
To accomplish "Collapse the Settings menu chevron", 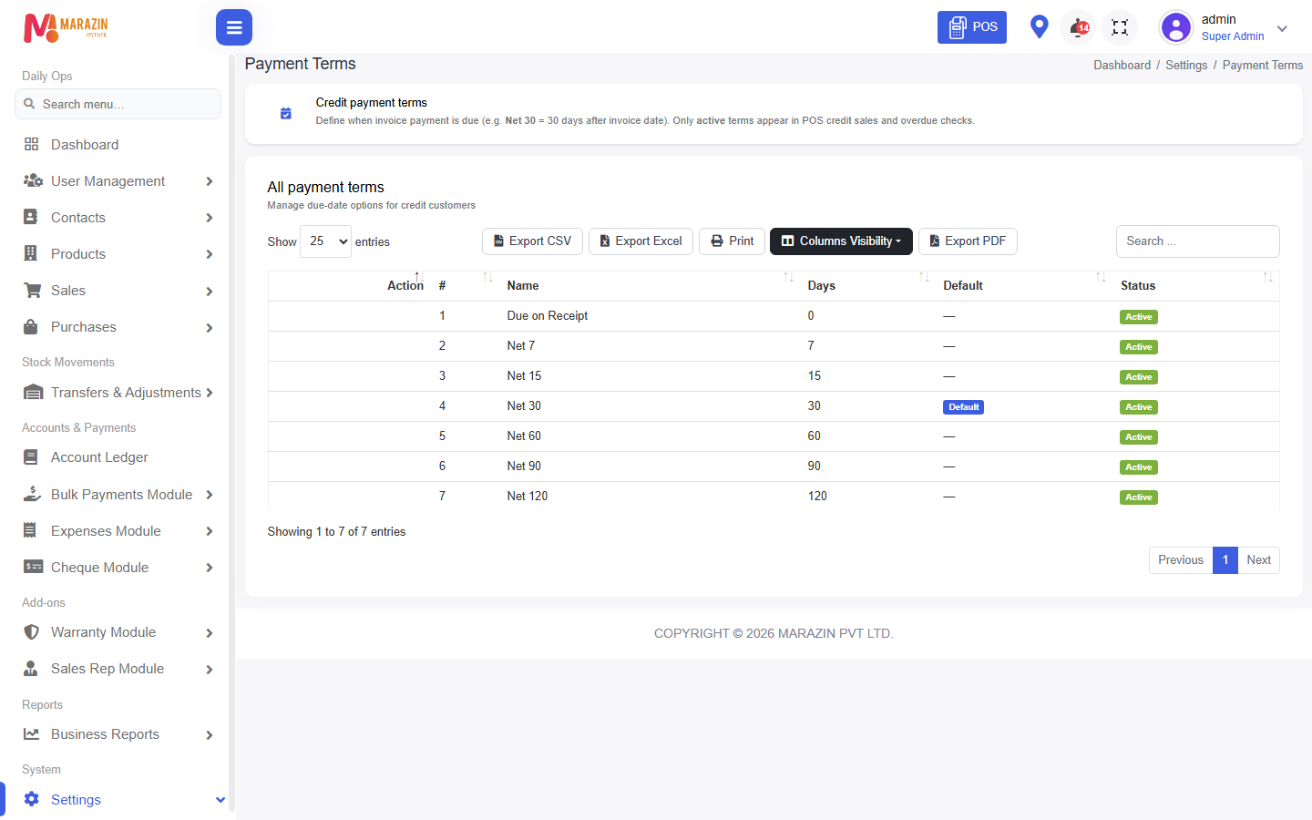I will [220, 800].
